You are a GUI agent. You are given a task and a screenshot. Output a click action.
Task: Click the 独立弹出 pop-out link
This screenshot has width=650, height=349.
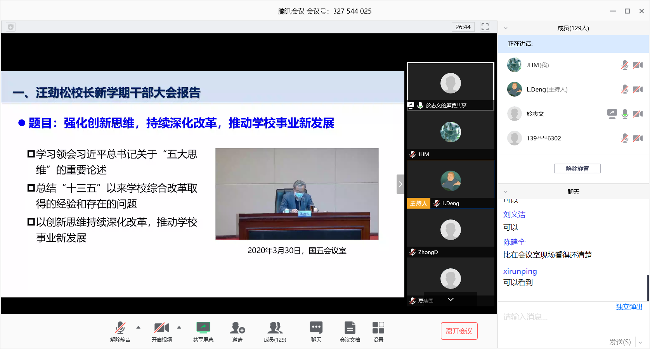[x=629, y=307]
